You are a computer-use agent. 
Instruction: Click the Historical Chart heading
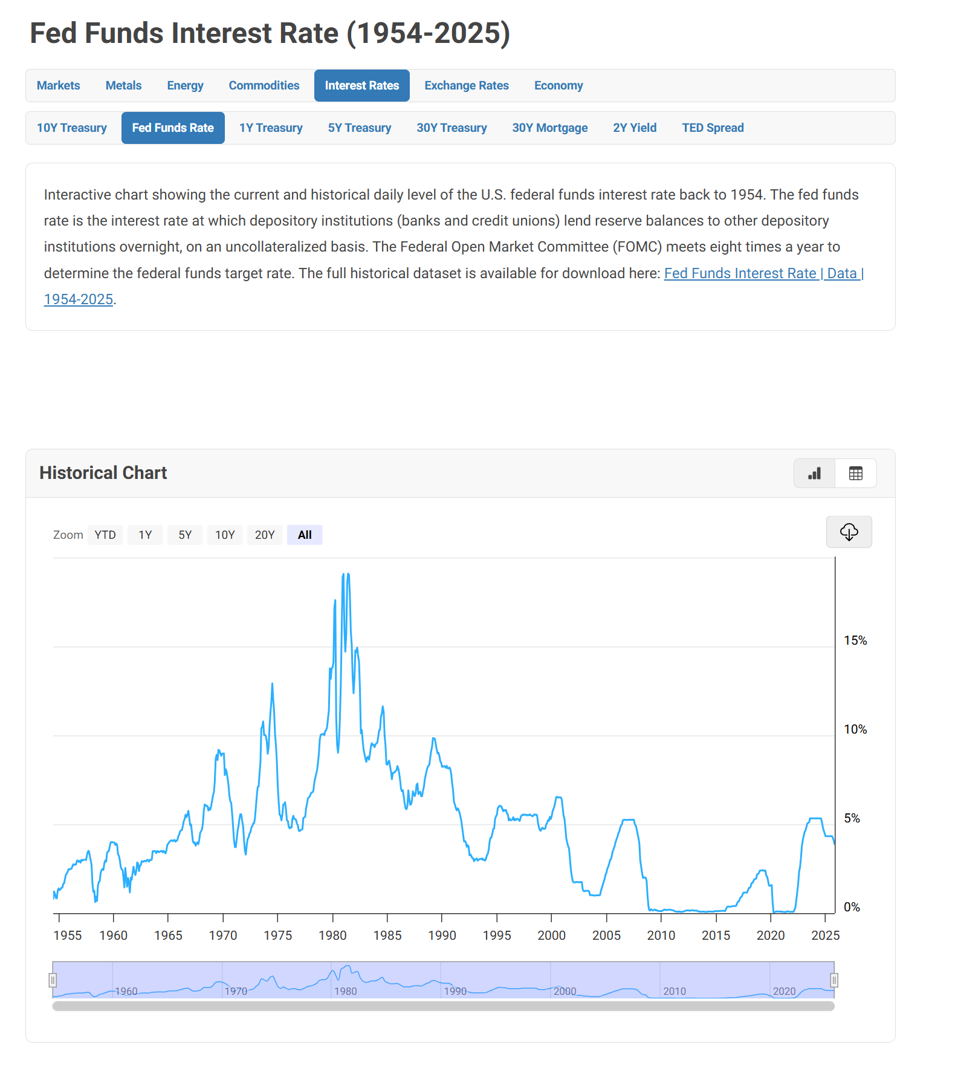click(103, 472)
